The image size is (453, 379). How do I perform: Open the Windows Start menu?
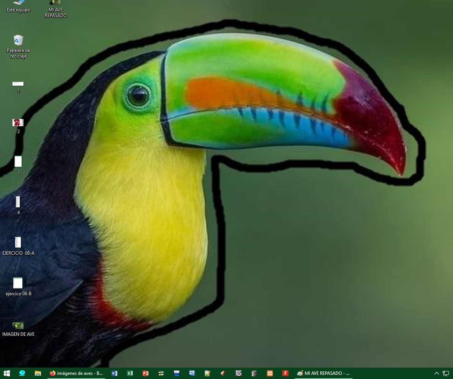[x=7, y=373]
